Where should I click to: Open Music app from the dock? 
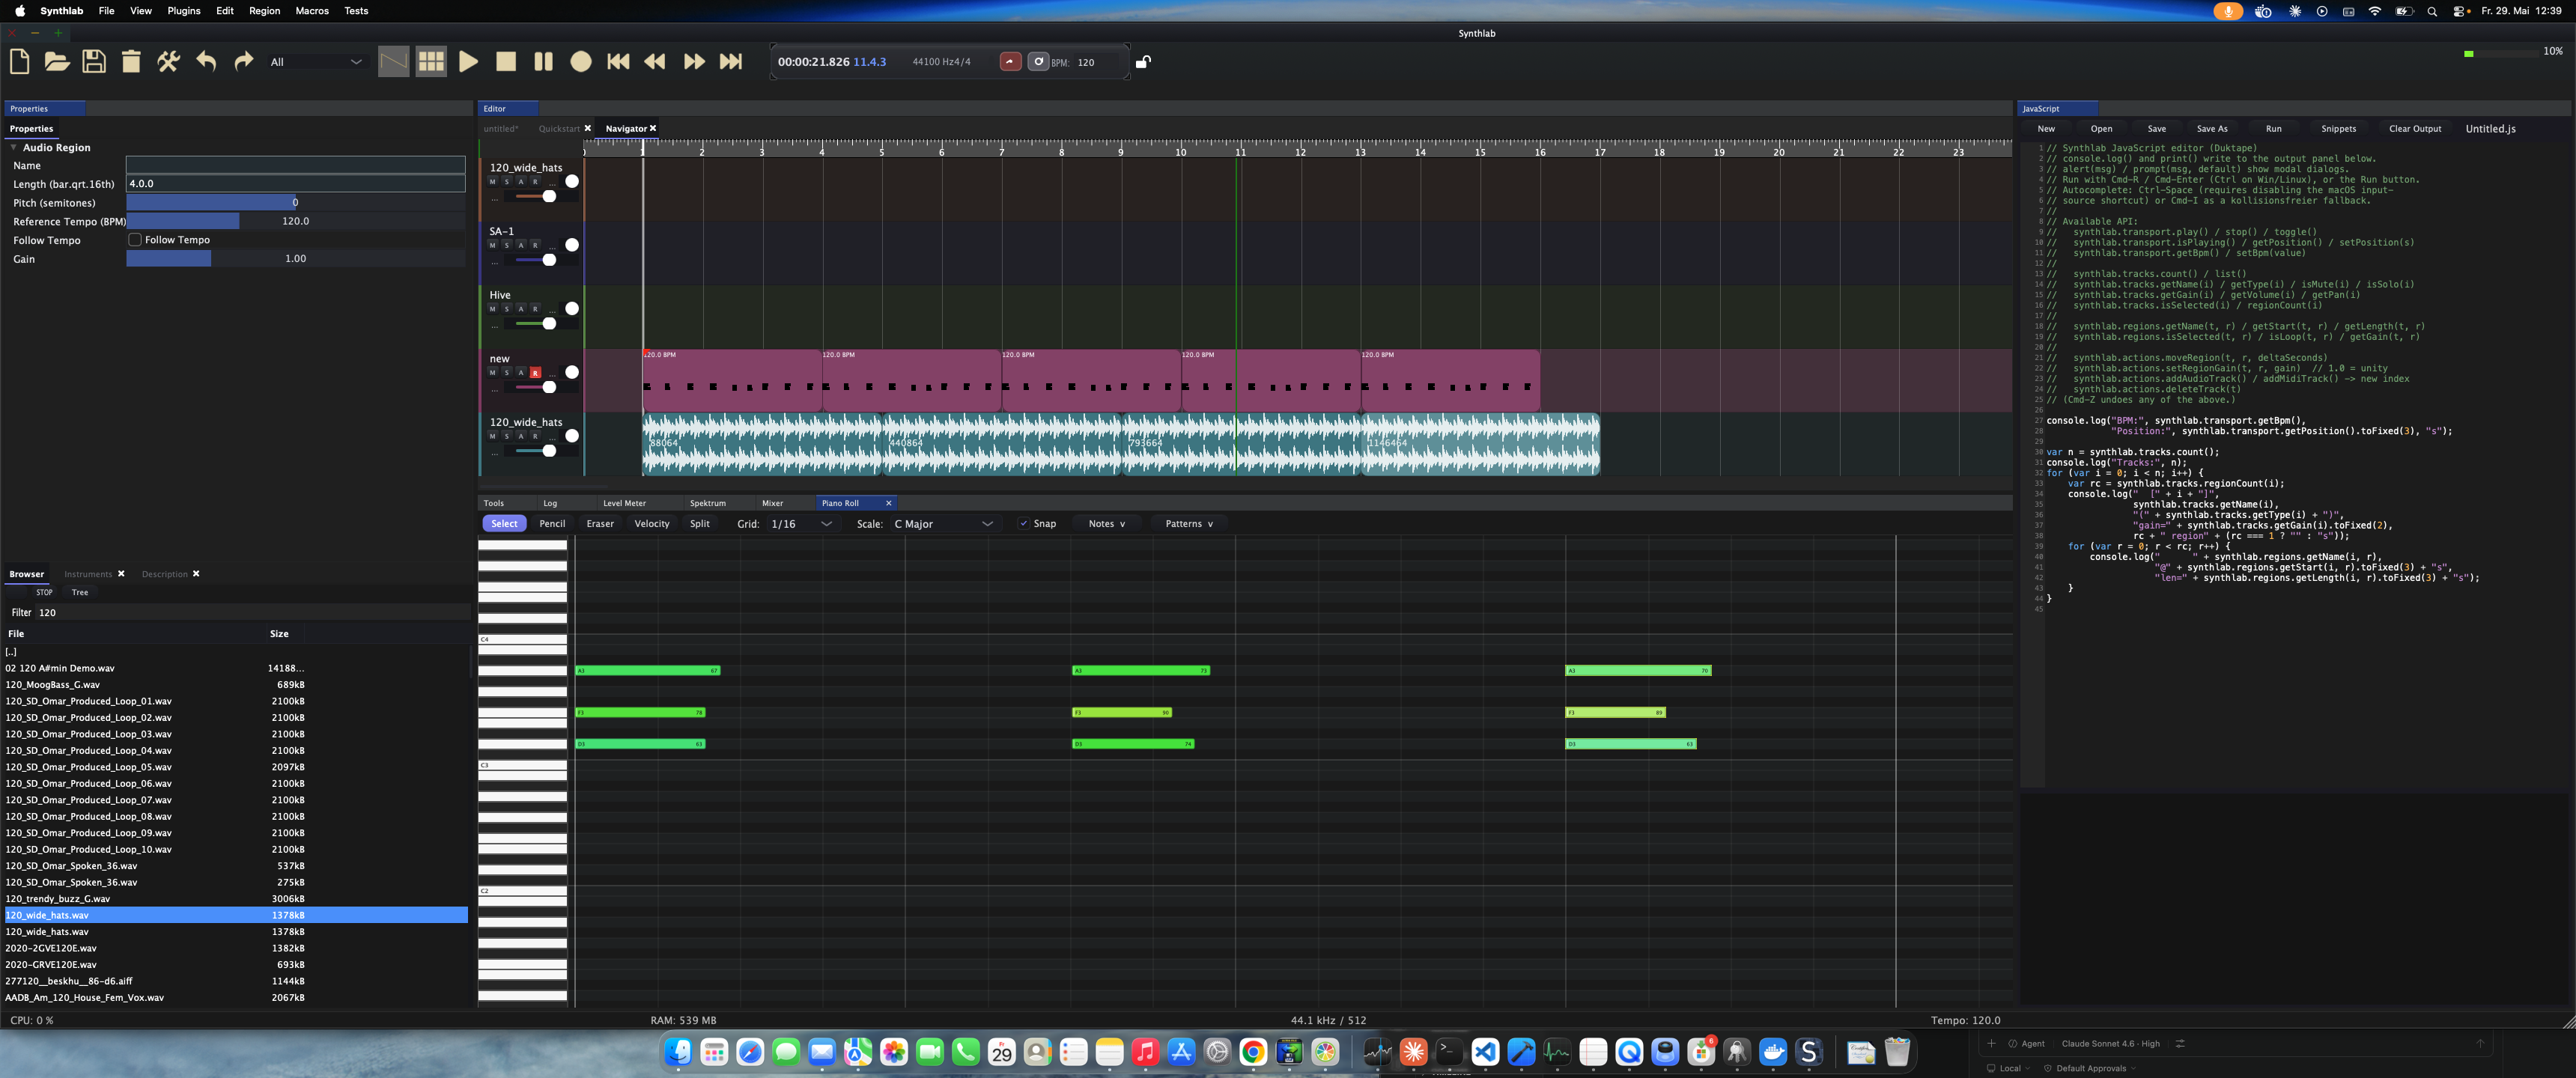[x=1145, y=1052]
